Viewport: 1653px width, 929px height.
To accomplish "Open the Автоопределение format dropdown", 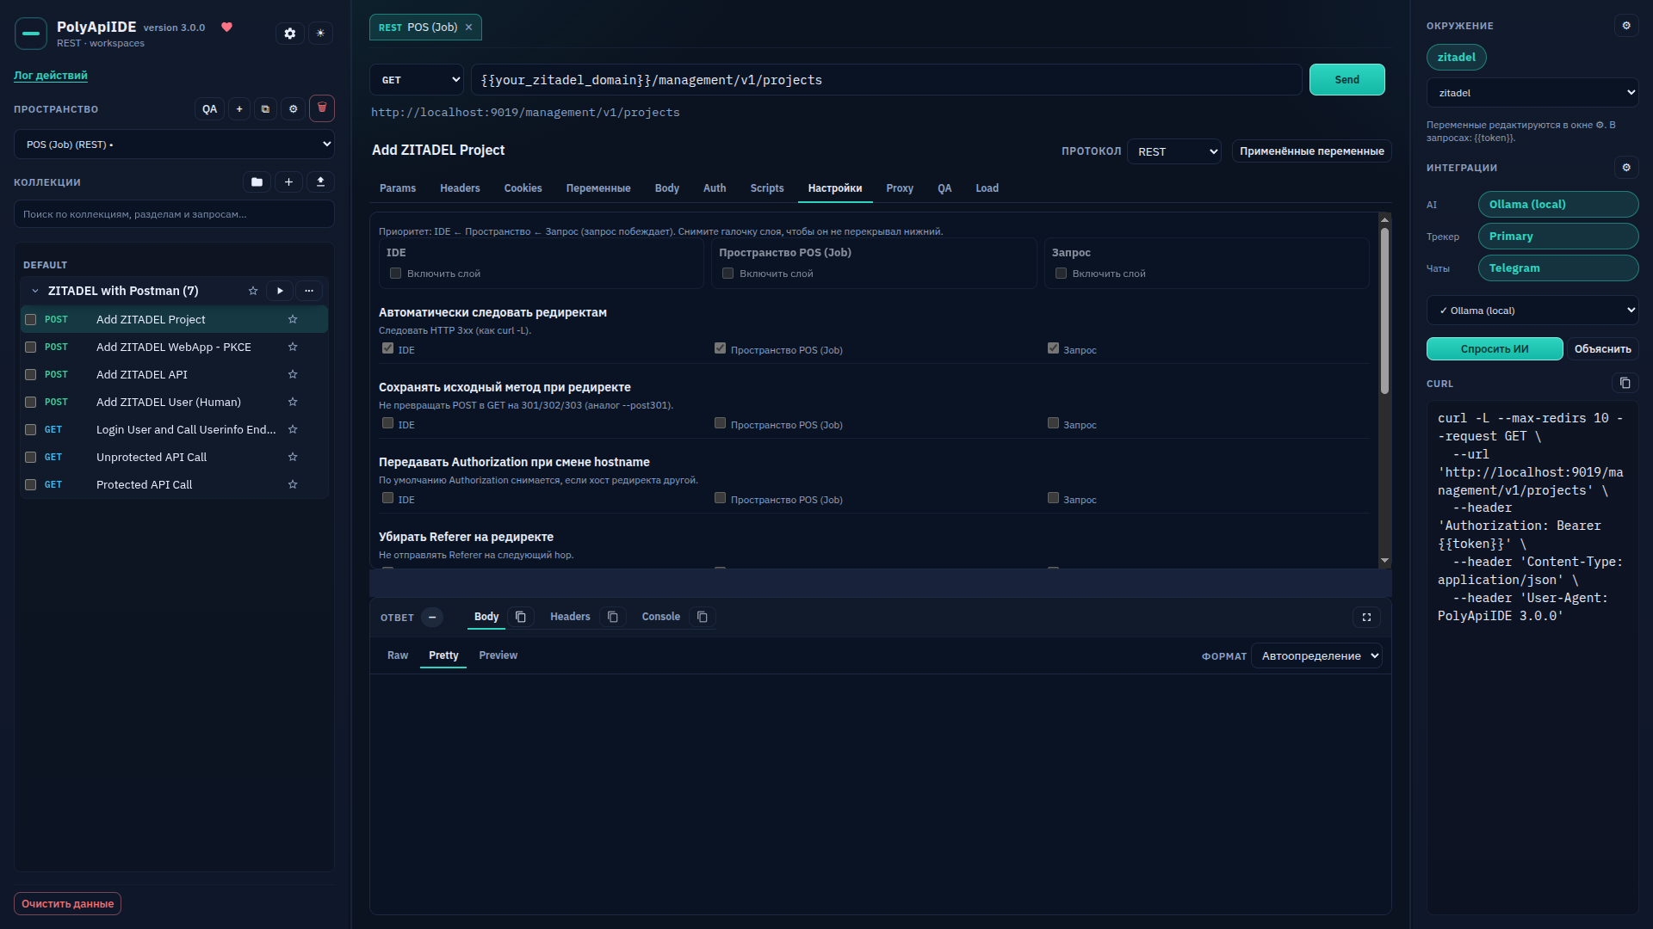I will pyautogui.click(x=1316, y=656).
